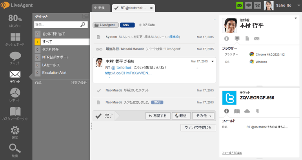Show requester email envelope tab icon

[257, 39]
